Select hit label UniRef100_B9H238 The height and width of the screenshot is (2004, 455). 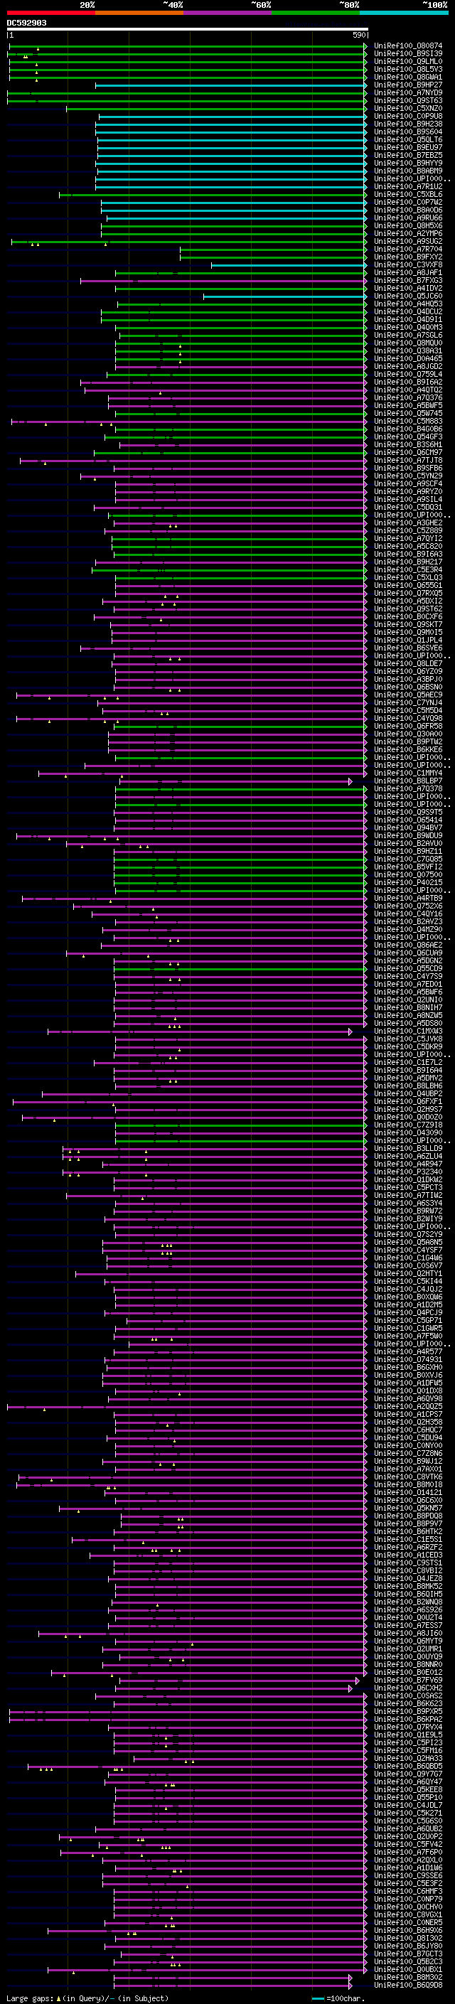(x=408, y=124)
